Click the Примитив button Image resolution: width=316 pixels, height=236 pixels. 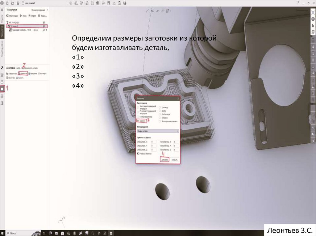23,74
